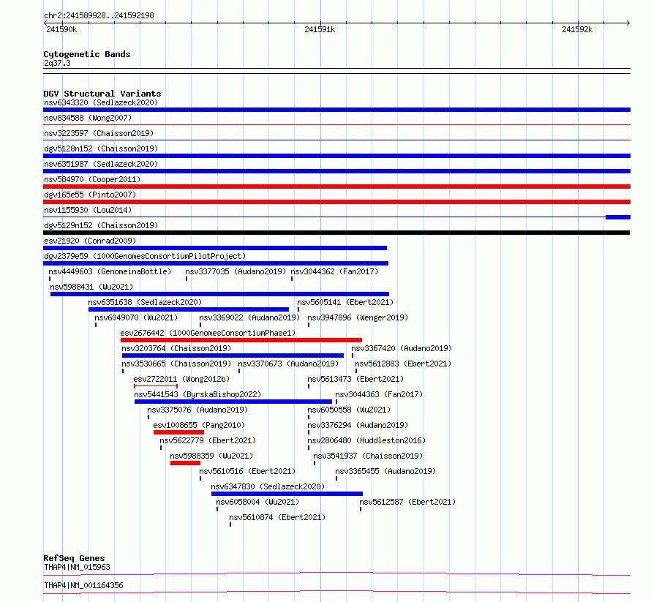Click the nsv6049070 (Wu2021) label
The image size is (651, 602).
point(136,317)
